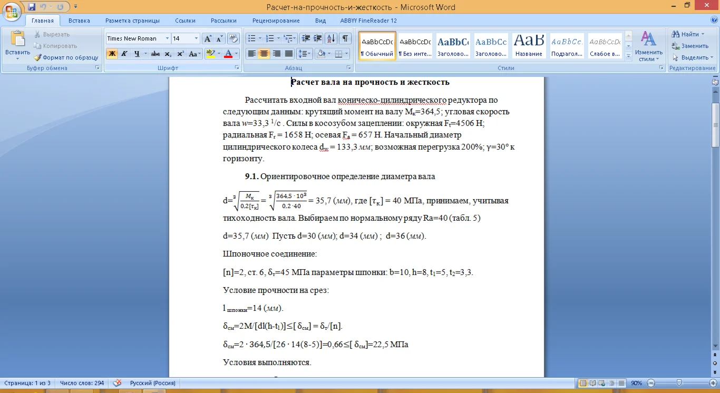
Task: Click the decrease indent icon
Action: click(306, 38)
